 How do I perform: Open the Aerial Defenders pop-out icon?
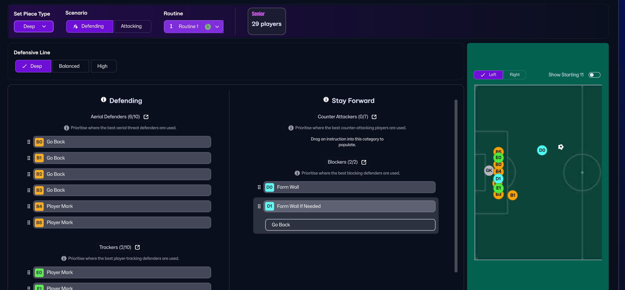(x=146, y=117)
